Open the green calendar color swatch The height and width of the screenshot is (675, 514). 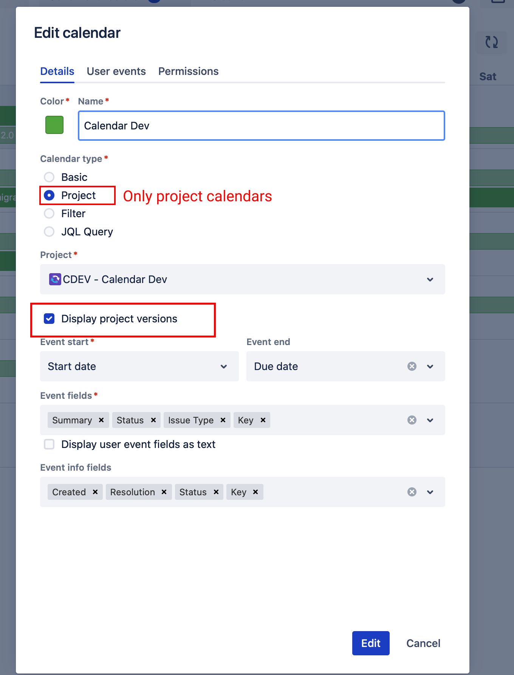tap(54, 125)
